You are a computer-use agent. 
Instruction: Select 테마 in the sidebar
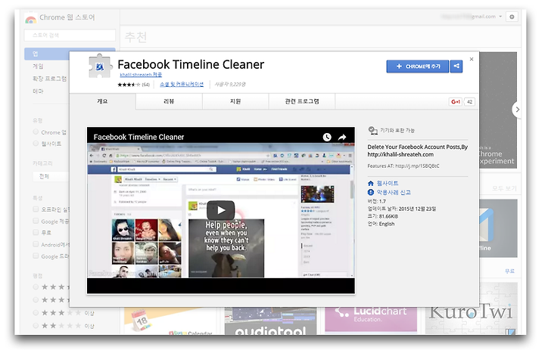(39, 91)
